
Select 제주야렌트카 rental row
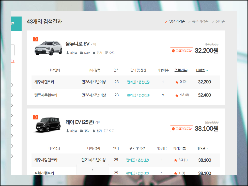[126, 82]
